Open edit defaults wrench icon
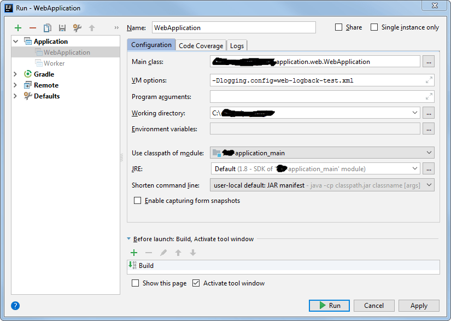Image resolution: width=451 pixels, height=321 pixels. pyautogui.click(x=77, y=28)
